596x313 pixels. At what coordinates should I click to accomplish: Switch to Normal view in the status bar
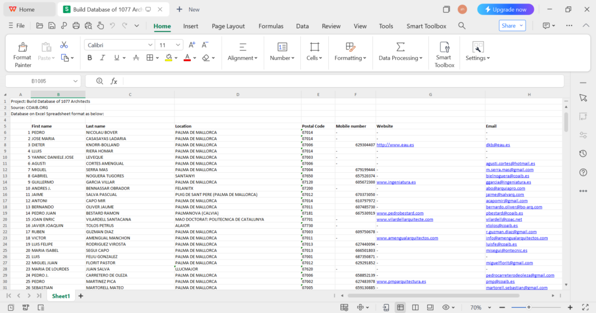pyautogui.click(x=400, y=307)
